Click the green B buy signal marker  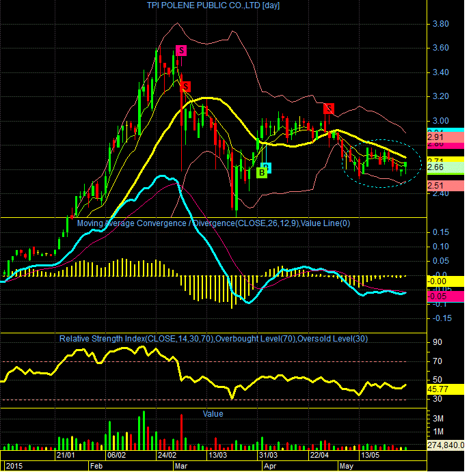coord(262,173)
